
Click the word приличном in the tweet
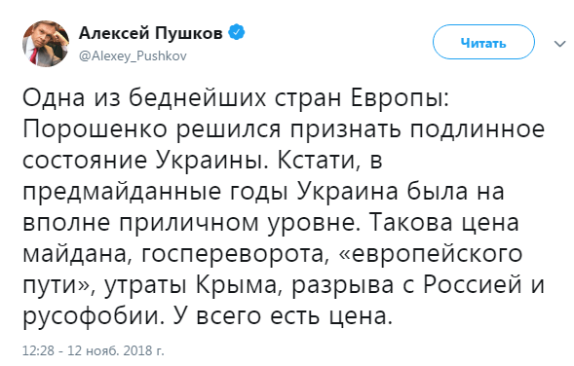click(188, 224)
